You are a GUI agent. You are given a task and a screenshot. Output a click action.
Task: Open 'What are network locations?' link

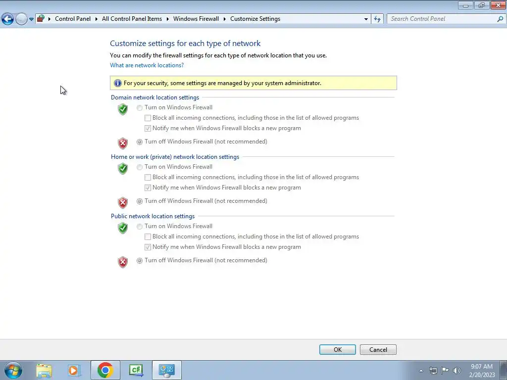click(147, 65)
